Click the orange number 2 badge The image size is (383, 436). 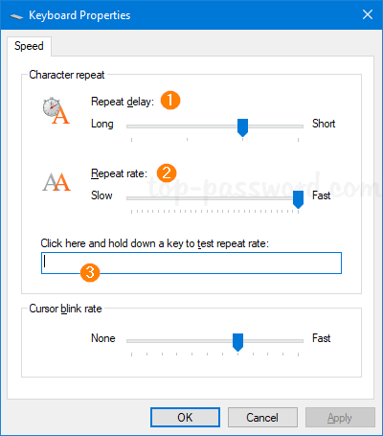point(167,172)
